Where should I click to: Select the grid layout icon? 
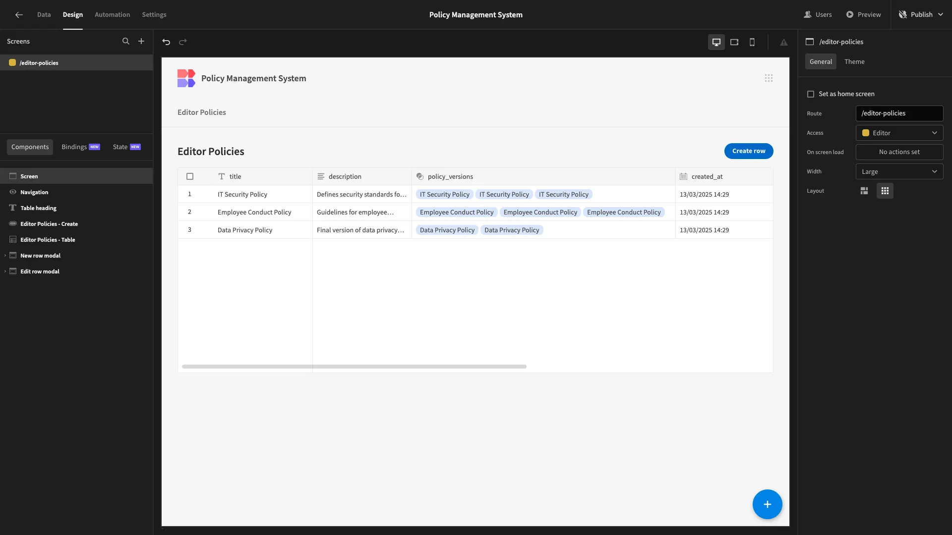(885, 191)
